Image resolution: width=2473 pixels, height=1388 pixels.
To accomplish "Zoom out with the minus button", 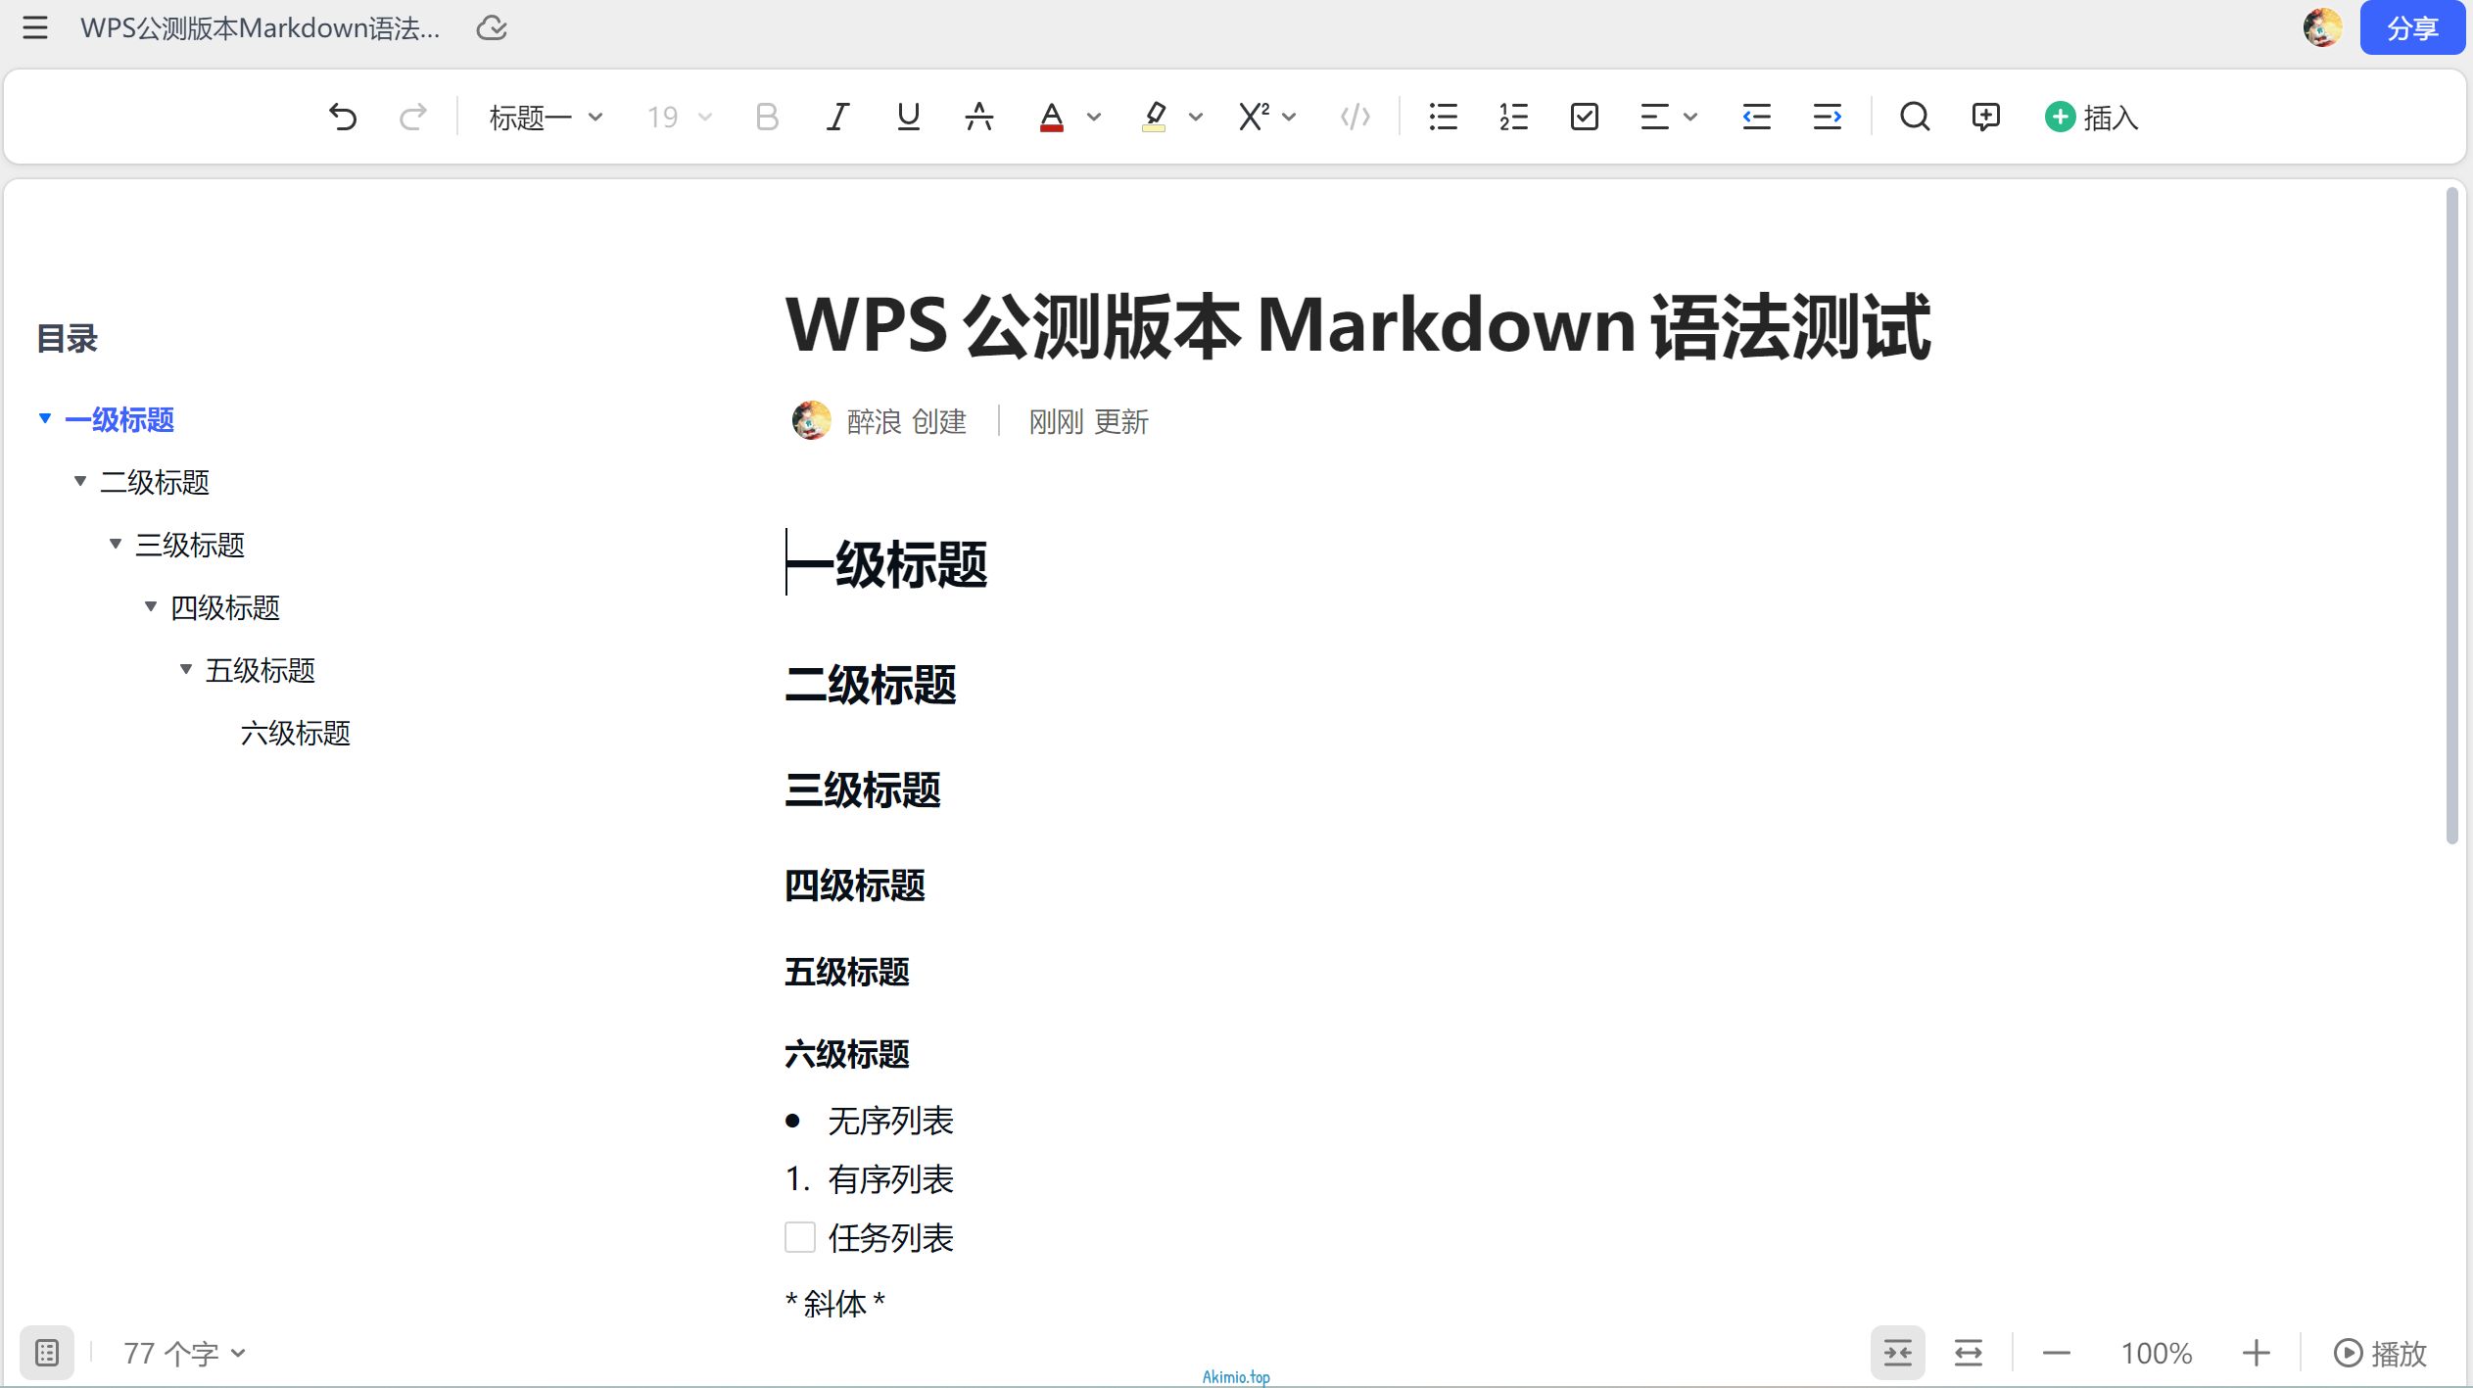I will coord(2057,1354).
